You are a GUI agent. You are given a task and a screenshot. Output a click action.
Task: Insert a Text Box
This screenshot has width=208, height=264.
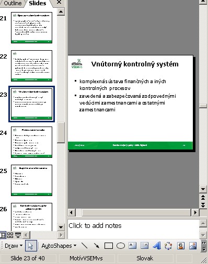coord(132,246)
